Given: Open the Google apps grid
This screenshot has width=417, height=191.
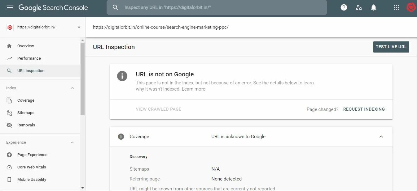Looking at the screenshot, I should tap(397, 7).
